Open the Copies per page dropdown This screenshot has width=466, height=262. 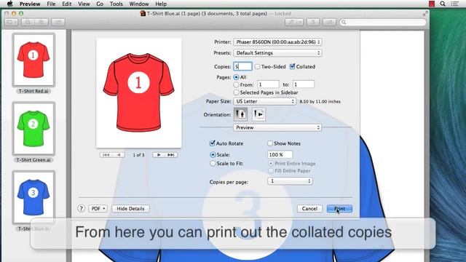pos(290,181)
